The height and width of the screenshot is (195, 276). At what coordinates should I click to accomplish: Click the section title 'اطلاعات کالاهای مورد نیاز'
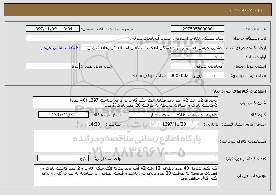239,91
